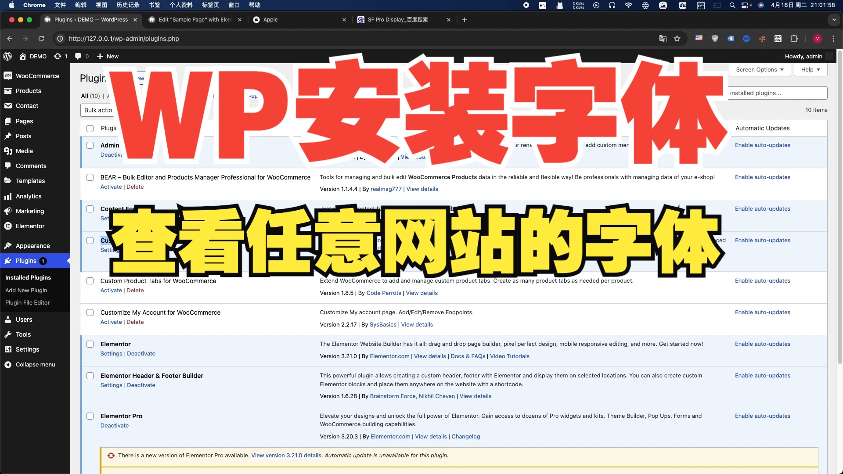Open View version 3.21.0 details link
The width and height of the screenshot is (843, 474).
click(286, 456)
